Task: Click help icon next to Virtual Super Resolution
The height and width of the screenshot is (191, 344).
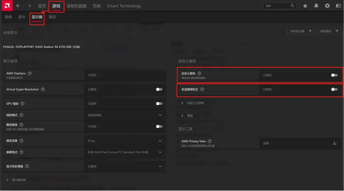Action: tap(43, 89)
